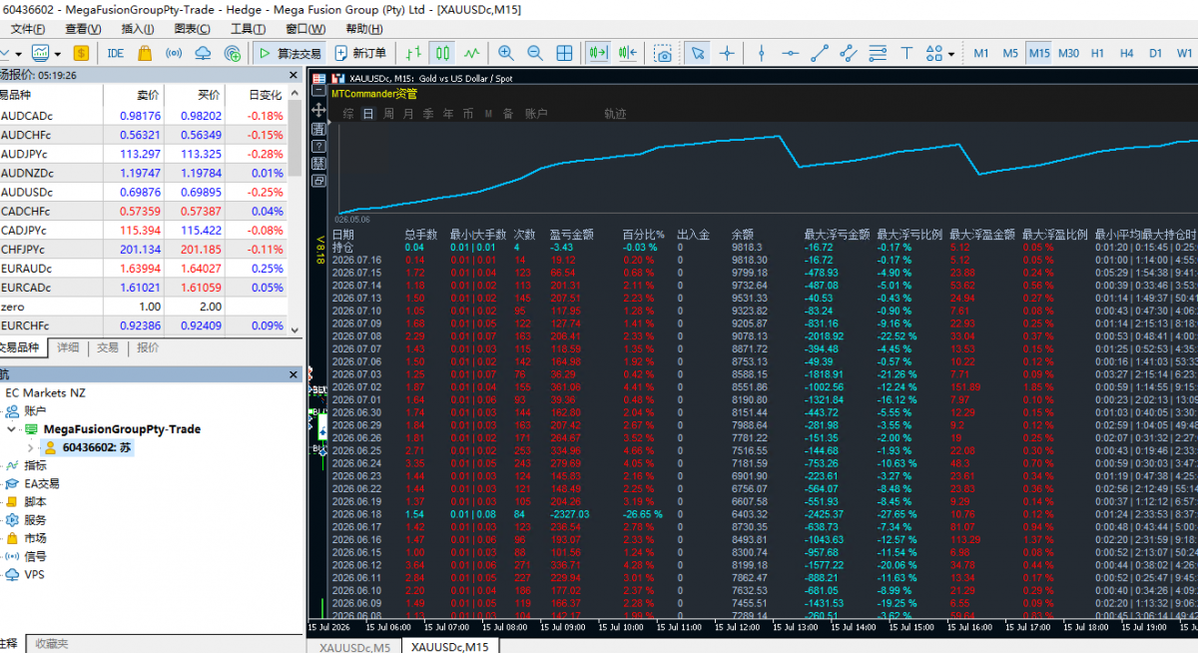
Task: Draw a trendline with the line tool
Action: tap(819, 53)
